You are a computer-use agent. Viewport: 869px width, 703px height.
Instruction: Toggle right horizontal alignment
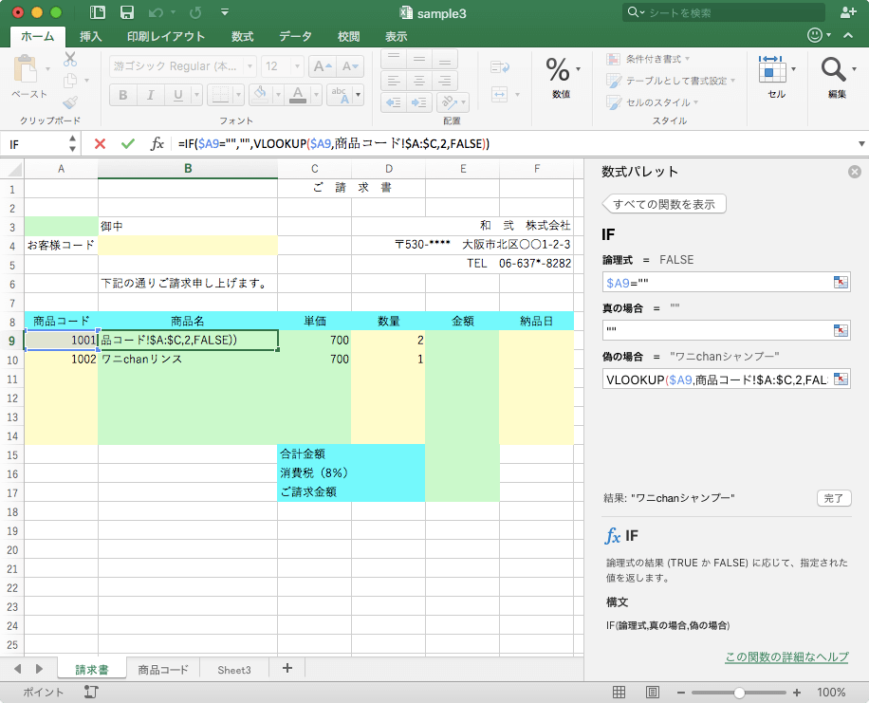click(x=445, y=81)
